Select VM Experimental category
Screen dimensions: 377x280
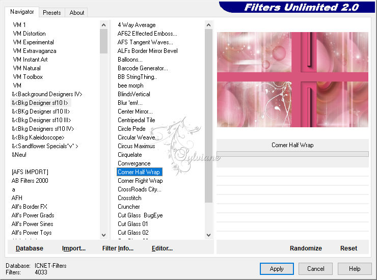(x=34, y=42)
